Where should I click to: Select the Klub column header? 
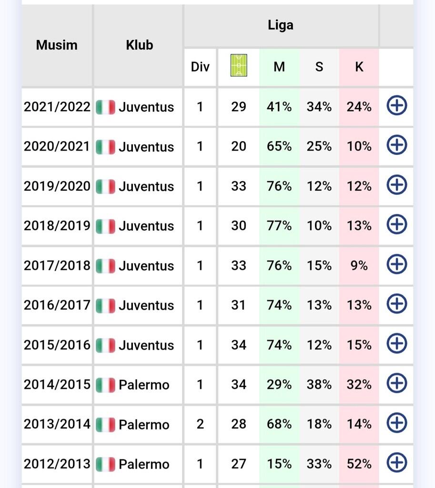[x=139, y=45]
